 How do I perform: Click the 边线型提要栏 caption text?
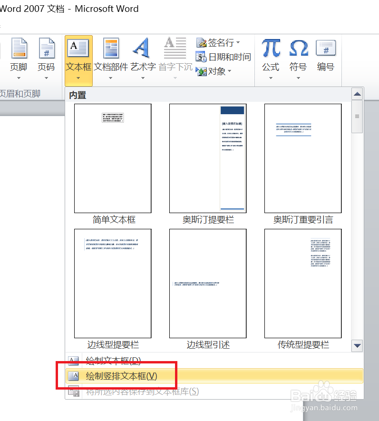[113, 344]
